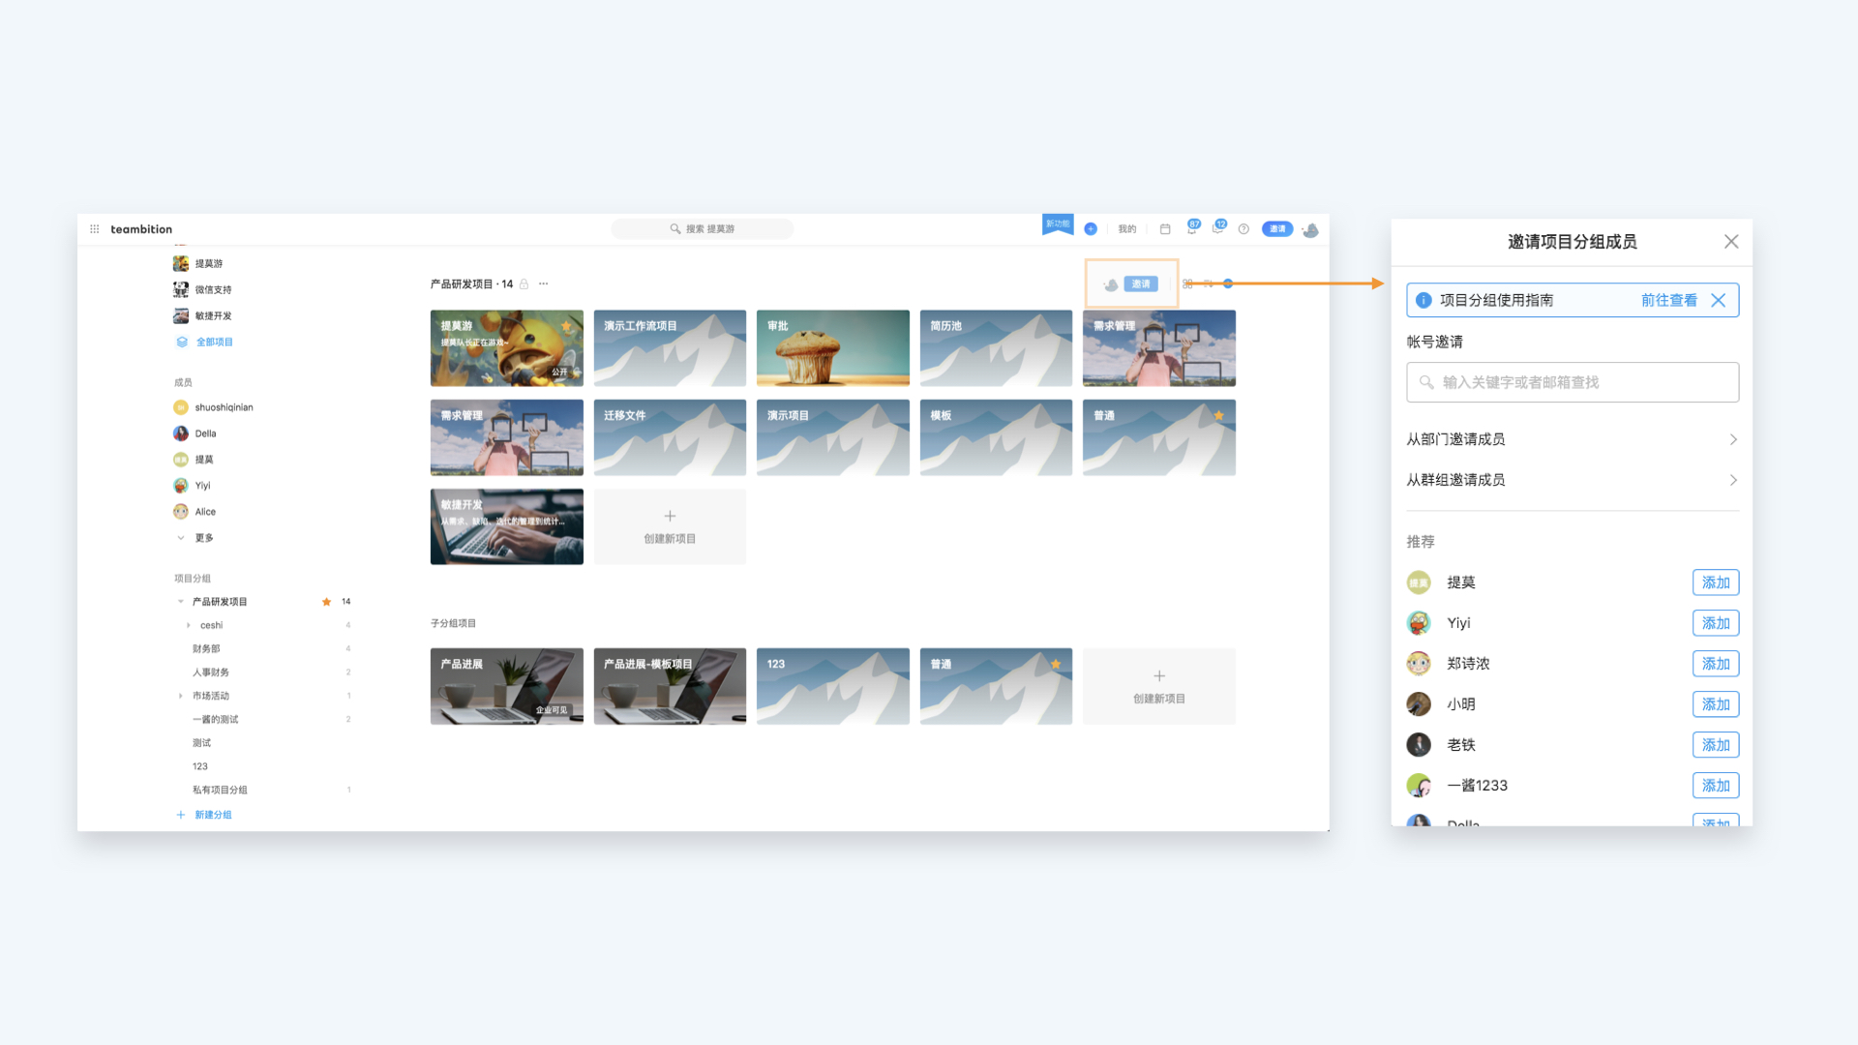Screen dimensions: 1858x1045
Task: Click 新建分组 to create a group
Action: pyautogui.click(x=213, y=815)
